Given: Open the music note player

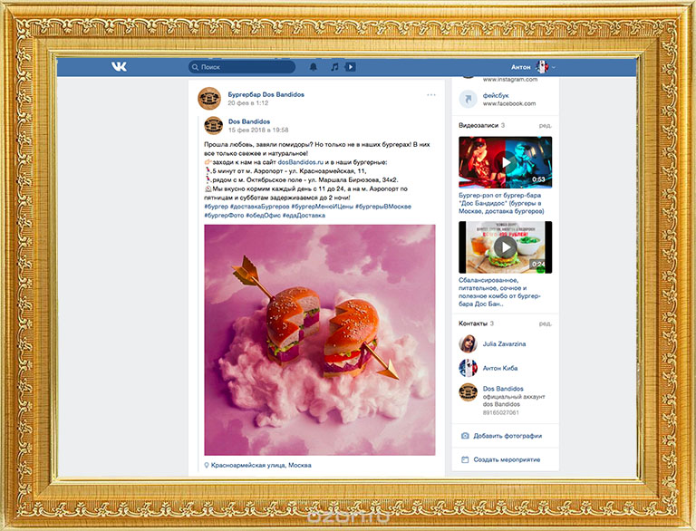Looking at the screenshot, I should pyautogui.click(x=334, y=67).
